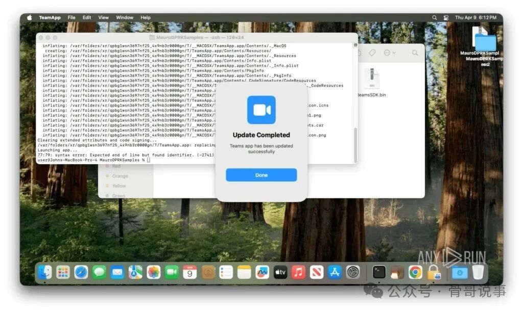Select the Red tag in Finder sidebar
This screenshot has width=523, height=312.
[116, 166]
